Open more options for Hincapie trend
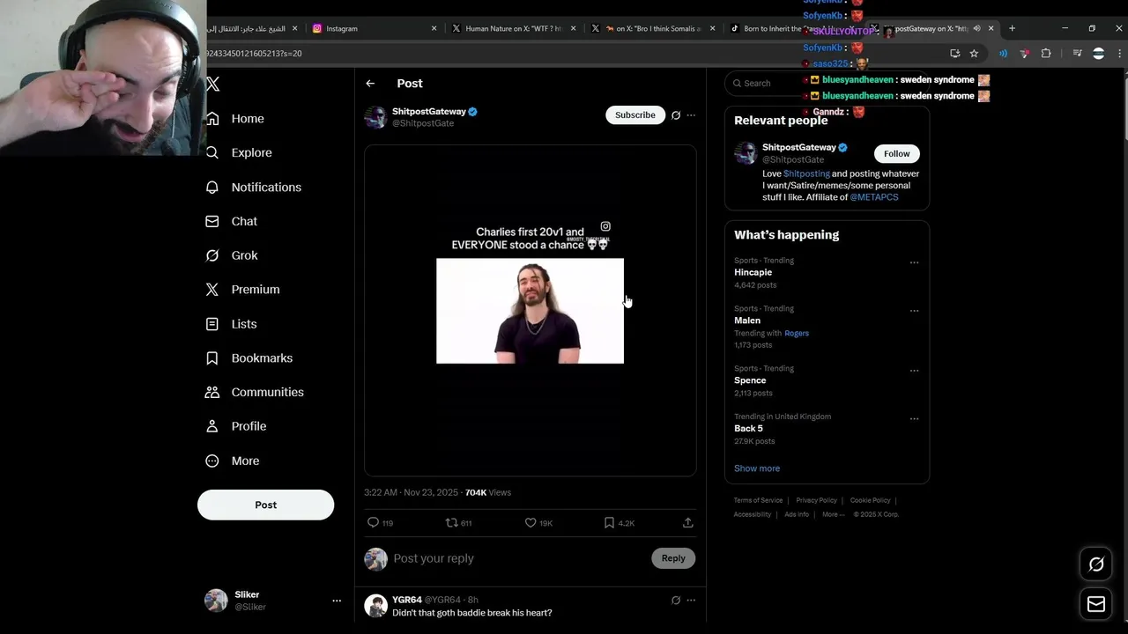 tap(914, 262)
